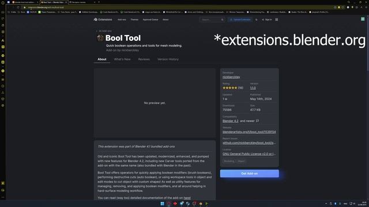Screen dimensions: 369x207
Task: Click the Blender 4.2 compatibility link
Action: [x=231, y=121]
